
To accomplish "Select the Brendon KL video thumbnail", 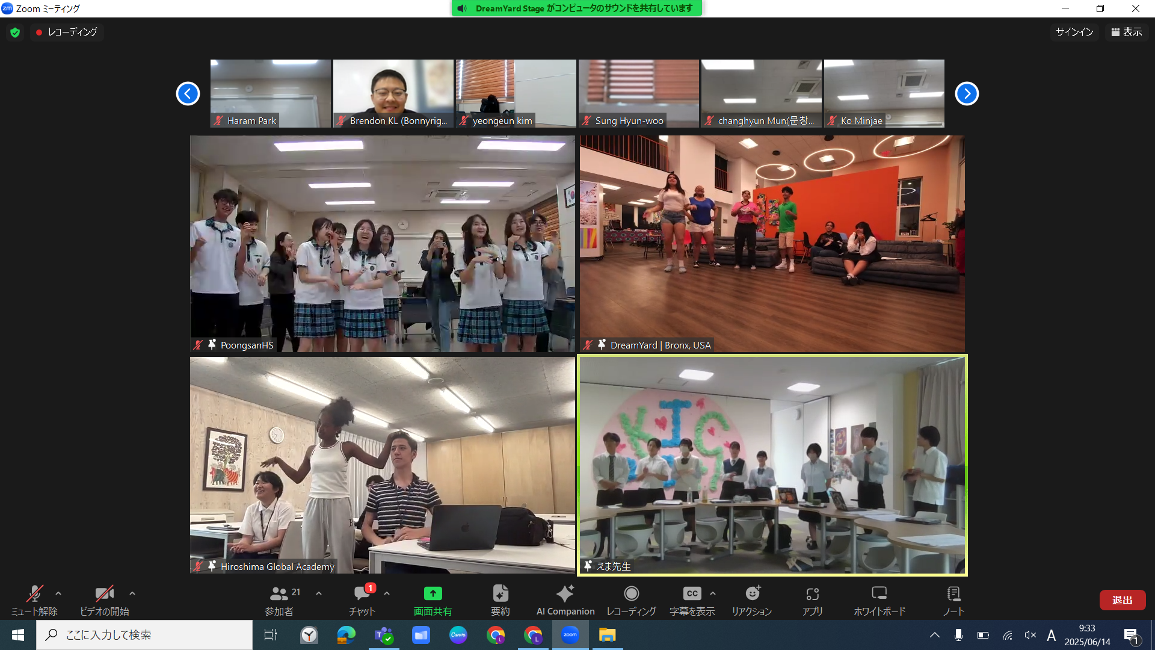I will coord(393,93).
